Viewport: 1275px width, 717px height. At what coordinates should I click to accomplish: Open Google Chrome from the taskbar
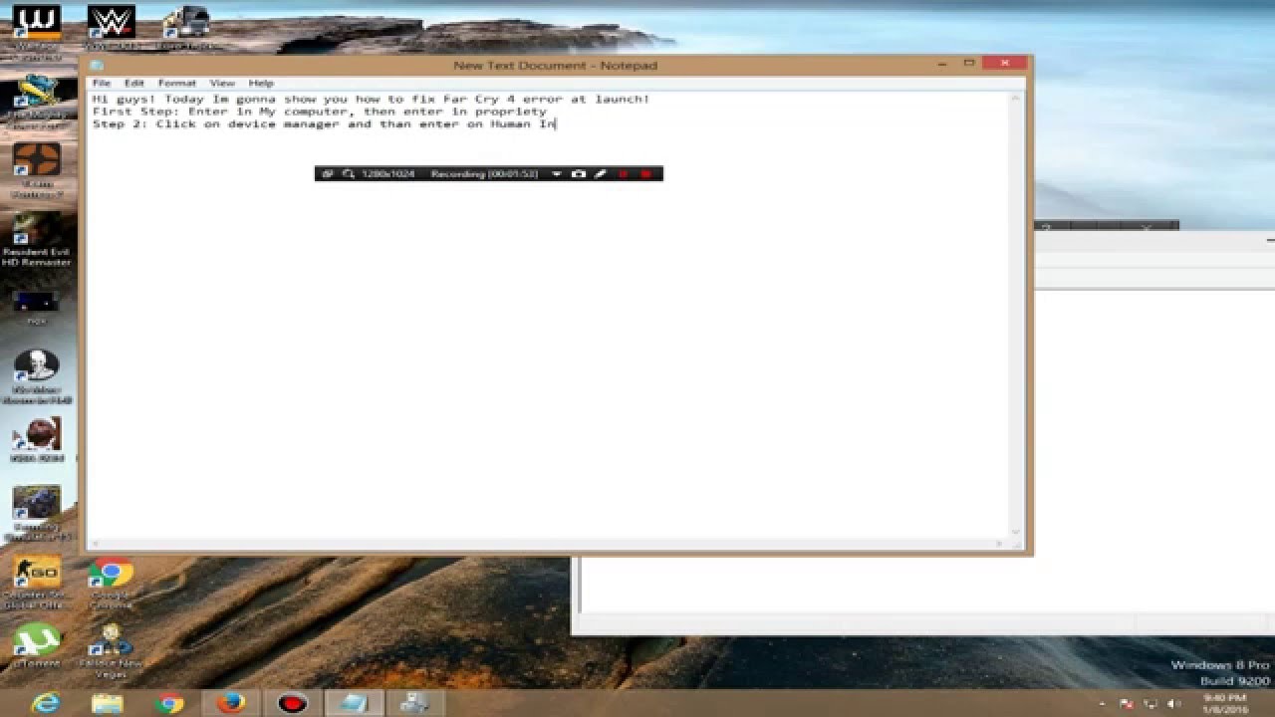click(x=169, y=703)
